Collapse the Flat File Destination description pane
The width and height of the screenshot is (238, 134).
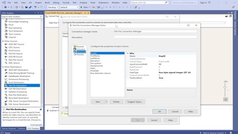4,109
